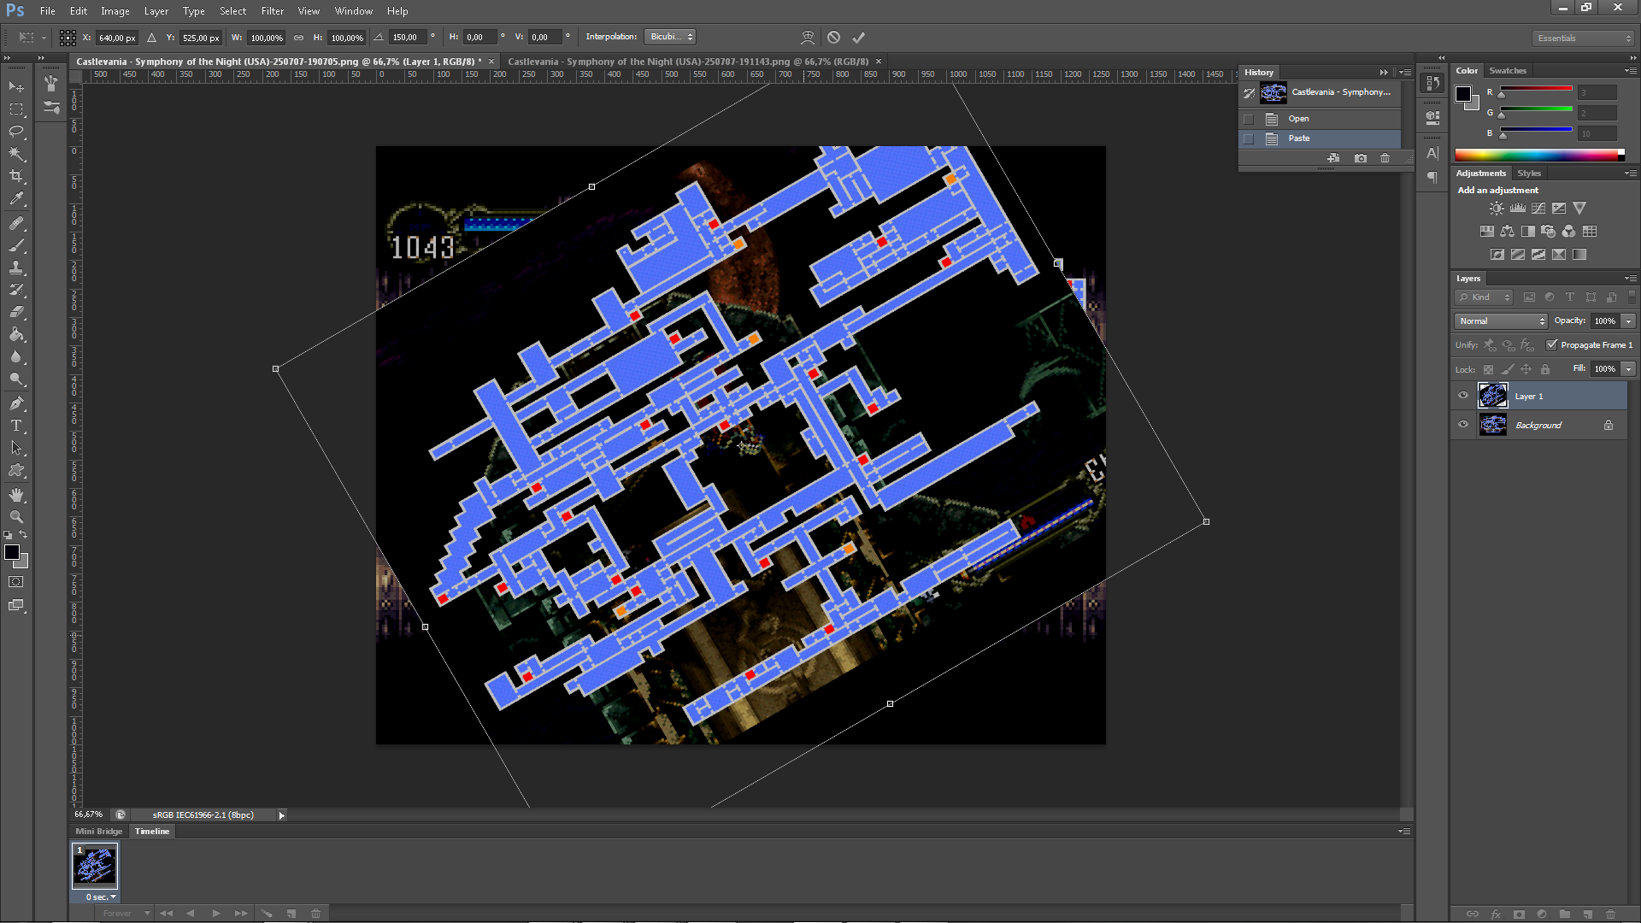Open looping options Forever dropdown
Screen dimensions: 1641x923
(x=123, y=914)
